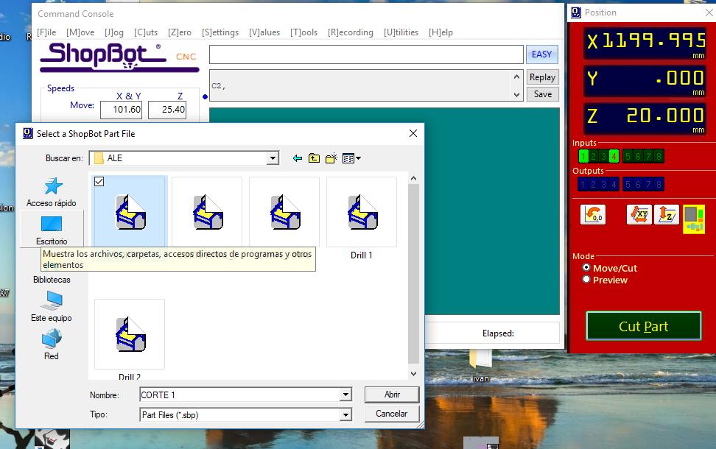Click the Save button in Command Console
Screen dimensions: 716x449
pos(542,94)
